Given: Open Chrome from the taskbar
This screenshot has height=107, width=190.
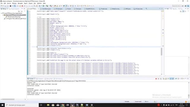Looking at the screenshot, I should pos(63,105).
